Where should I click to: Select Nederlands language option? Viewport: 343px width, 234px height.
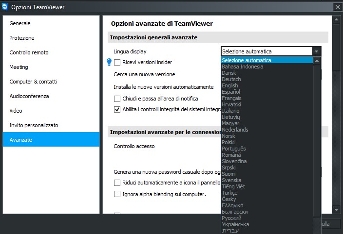(267, 130)
